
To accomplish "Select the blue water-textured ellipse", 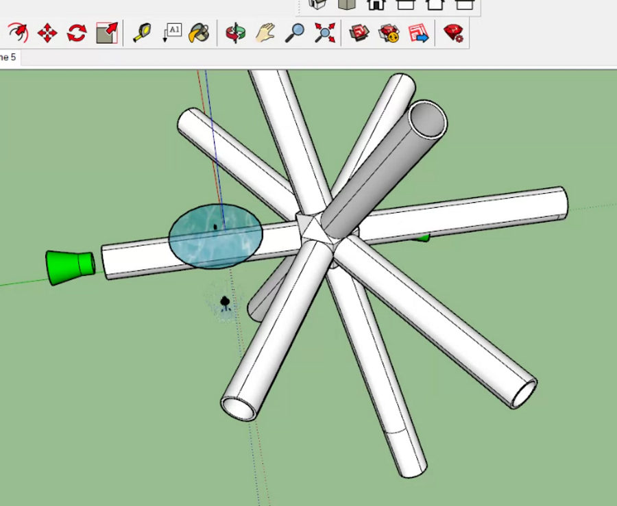I will click(216, 236).
